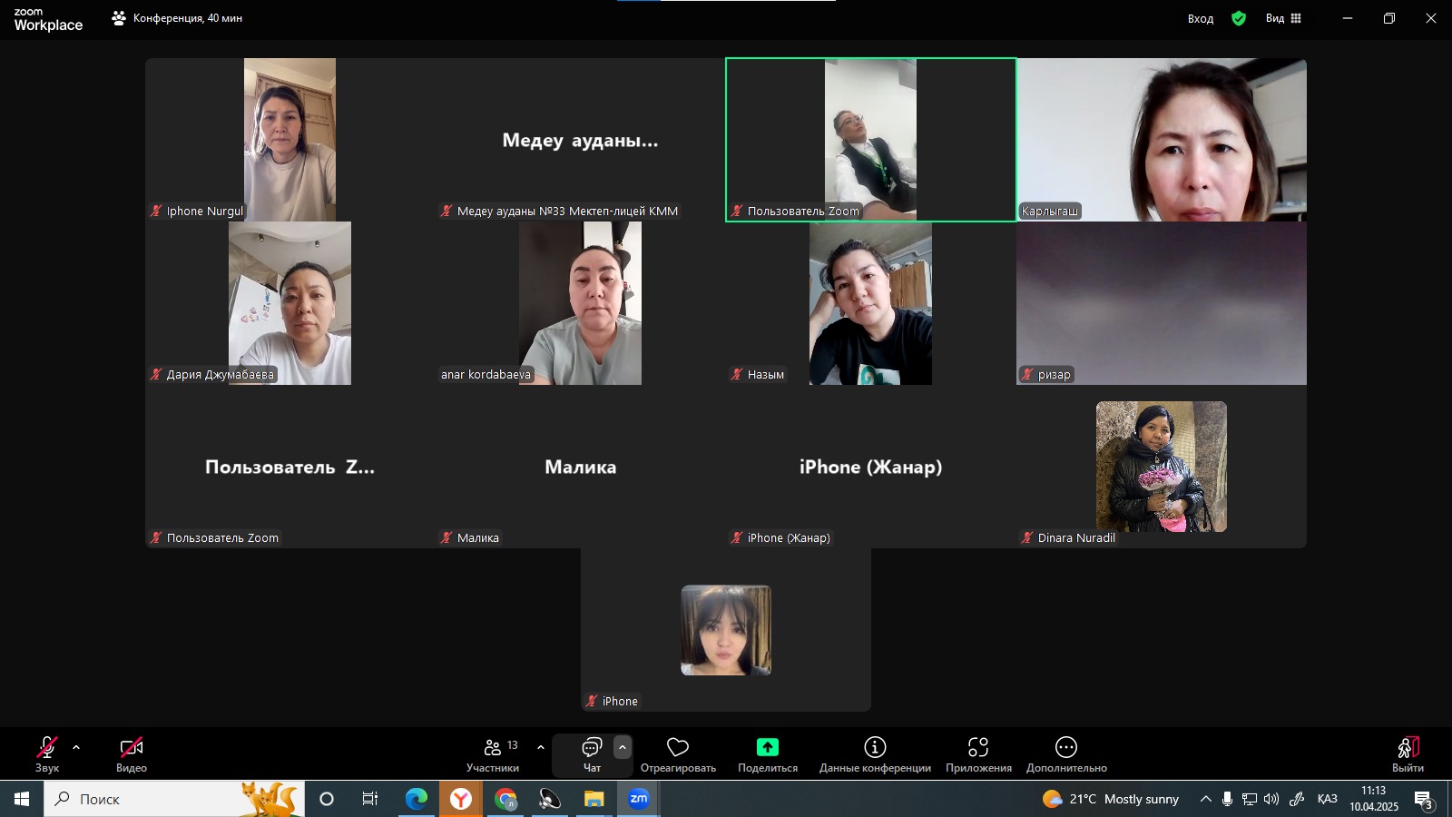Open the Чат chat panel

pyautogui.click(x=592, y=753)
